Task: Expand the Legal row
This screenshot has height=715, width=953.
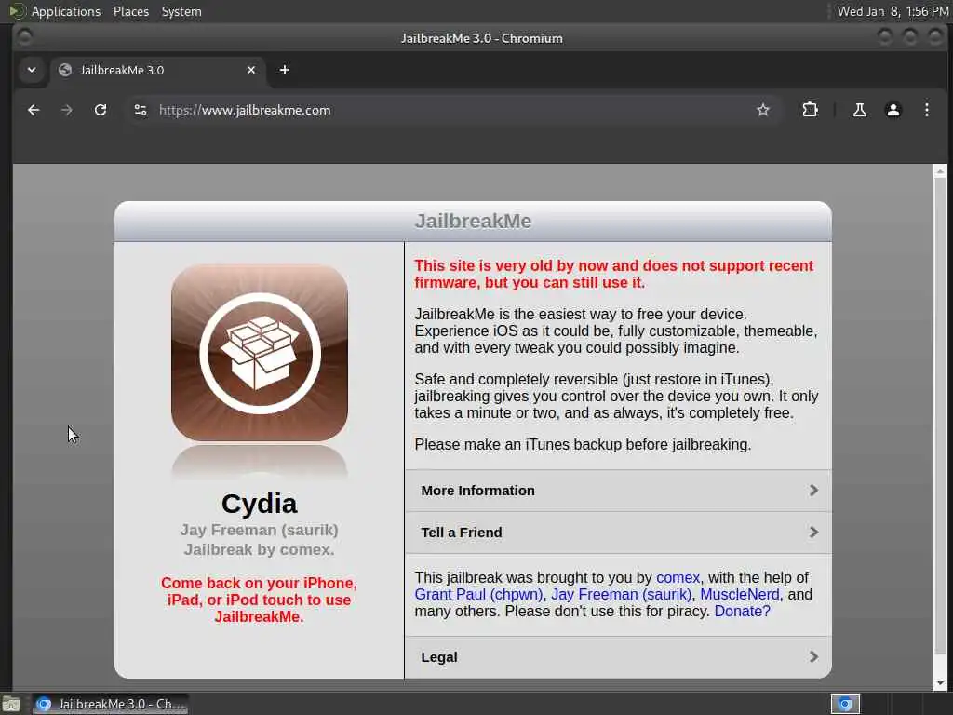Action: click(x=618, y=657)
